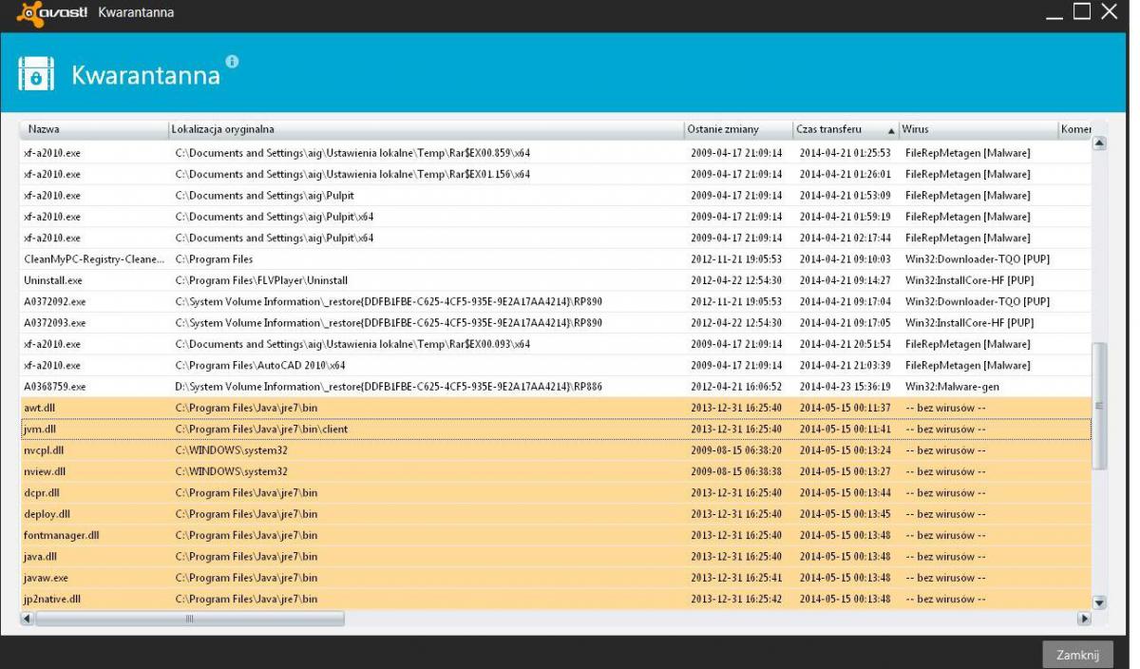This screenshot has height=669, width=1140.
Task: Sort by the Wirus column header
Action: (x=978, y=129)
